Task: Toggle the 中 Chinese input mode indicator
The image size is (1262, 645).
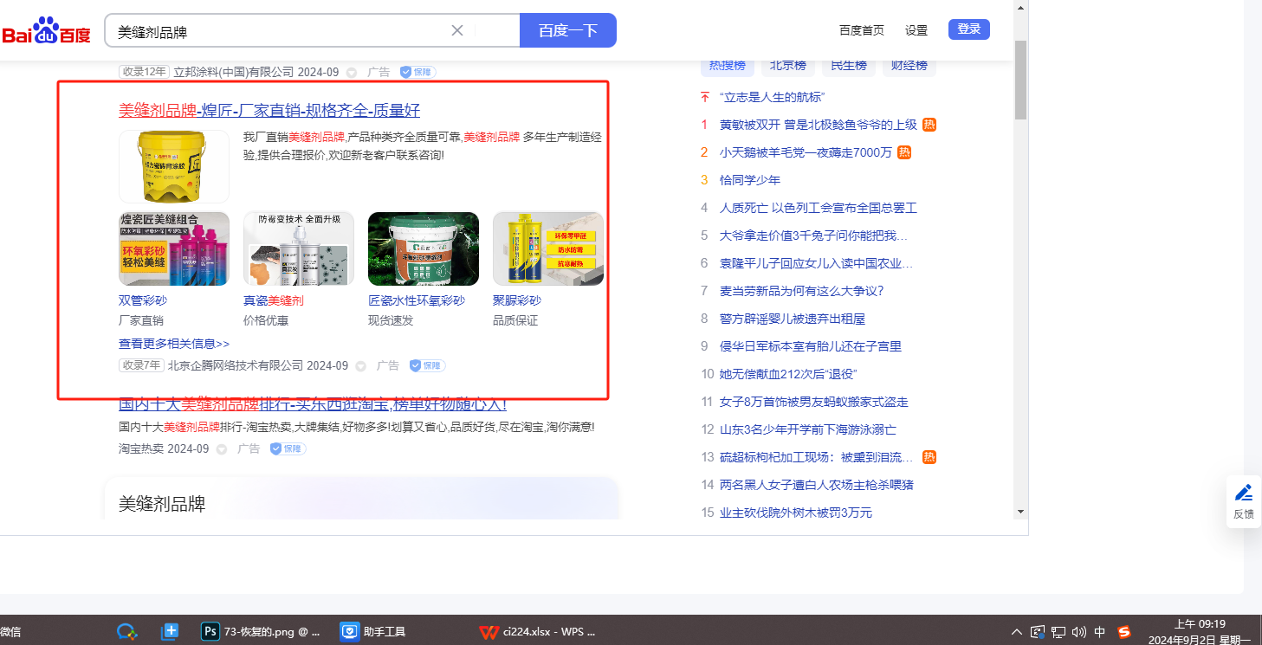Action: click(x=1100, y=632)
